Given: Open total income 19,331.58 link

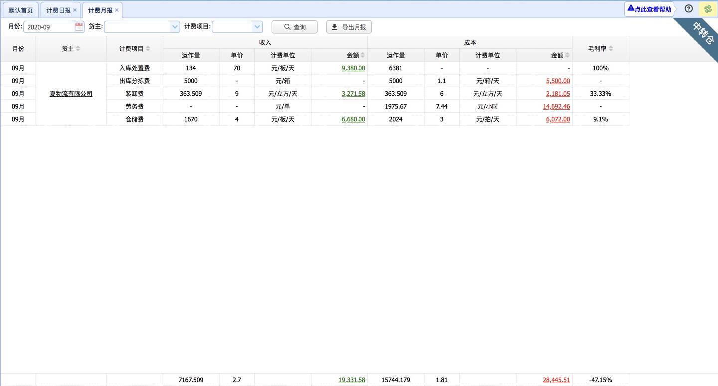Looking at the screenshot, I should 352,380.
